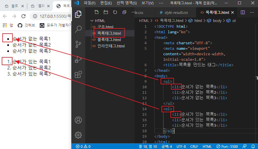Click New File icon in explorer

97,12
